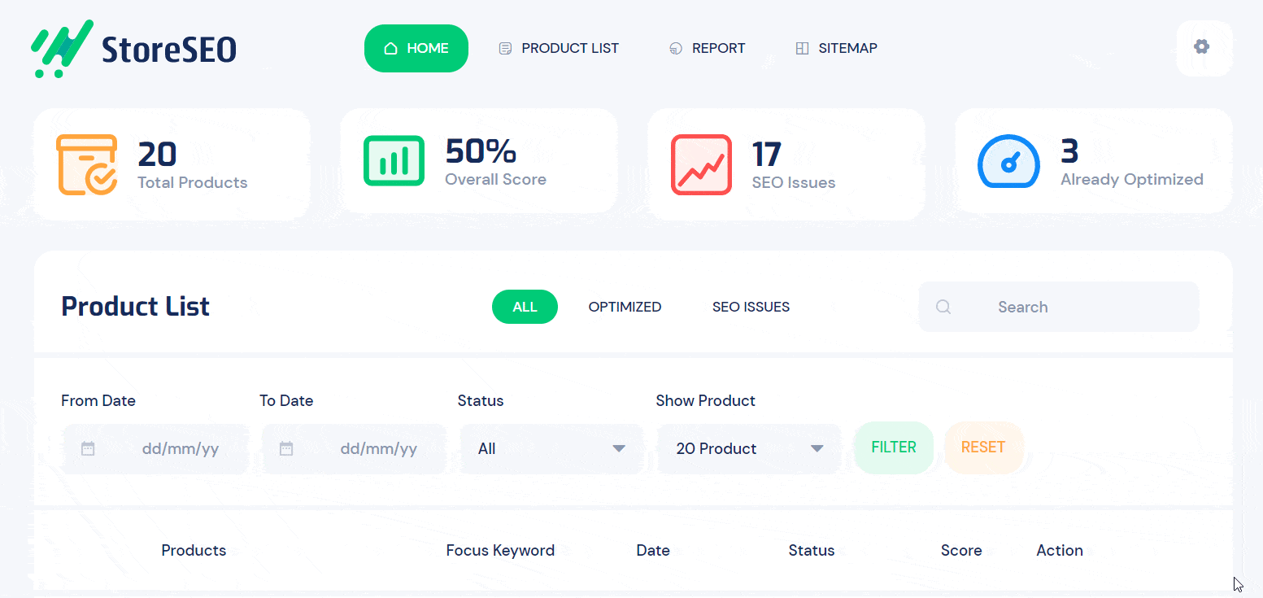The image size is (1263, 598).
Task: Click the Total Products box icon
Action: point(87,165)
